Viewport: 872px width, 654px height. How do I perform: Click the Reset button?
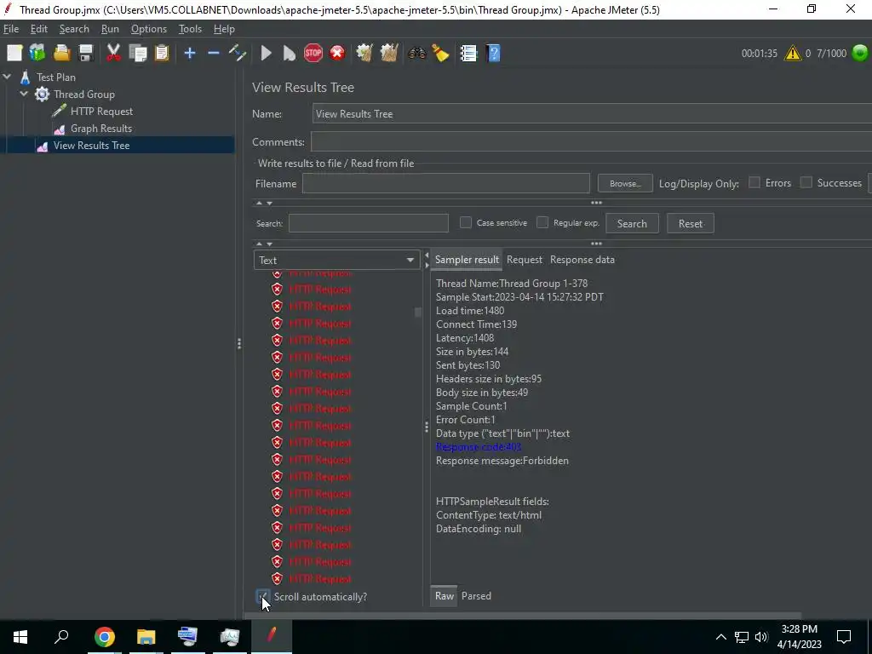[690, 224]
